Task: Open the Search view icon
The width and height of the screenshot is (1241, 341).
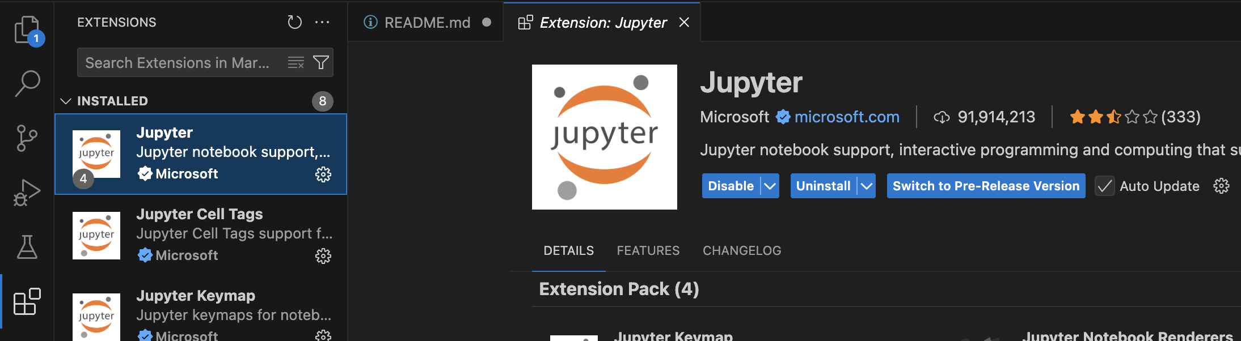Action: (27, 84)
